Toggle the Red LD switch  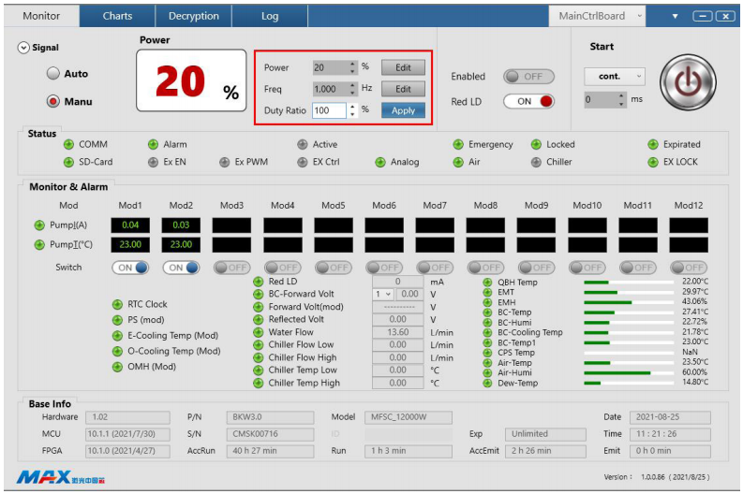pyautogui.click(x=528, y=101)
